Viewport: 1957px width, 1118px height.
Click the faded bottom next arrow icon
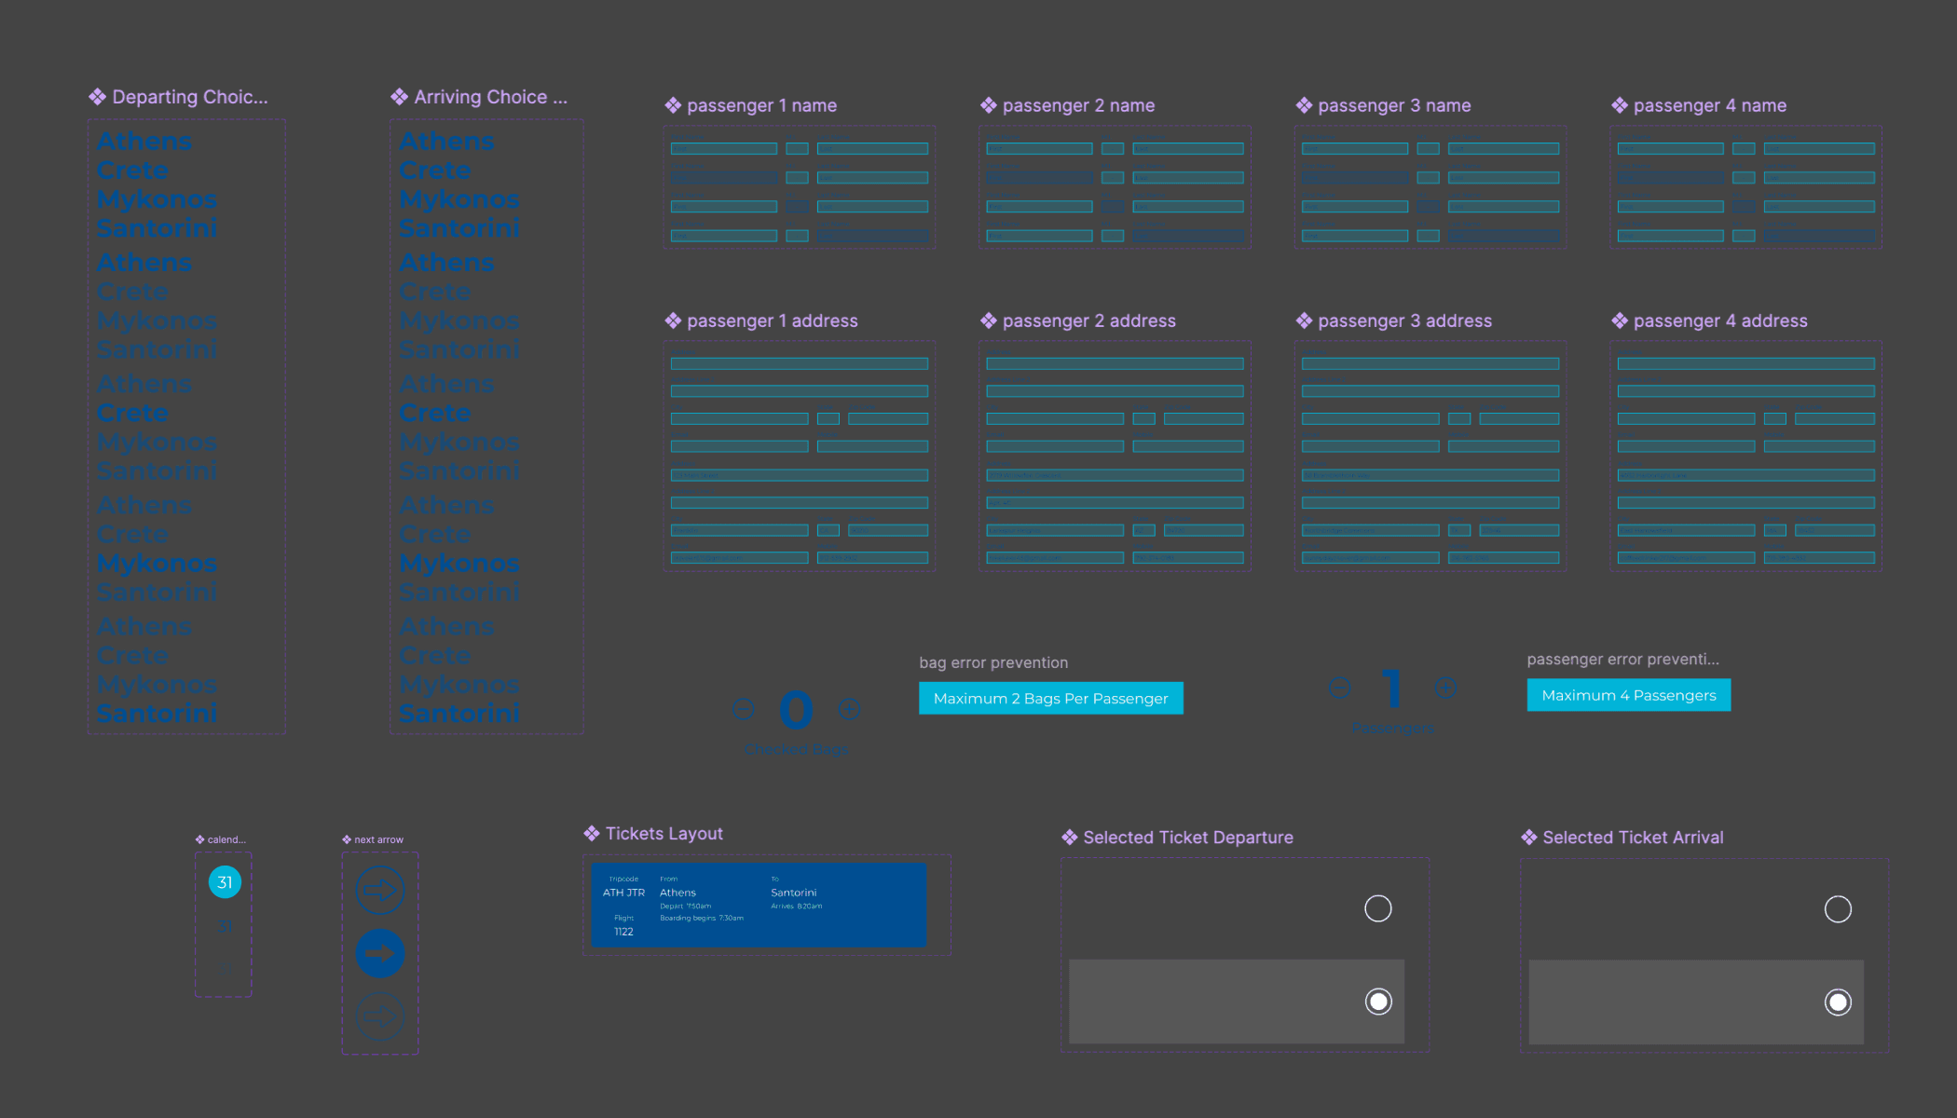click(x=380, y=1016)
